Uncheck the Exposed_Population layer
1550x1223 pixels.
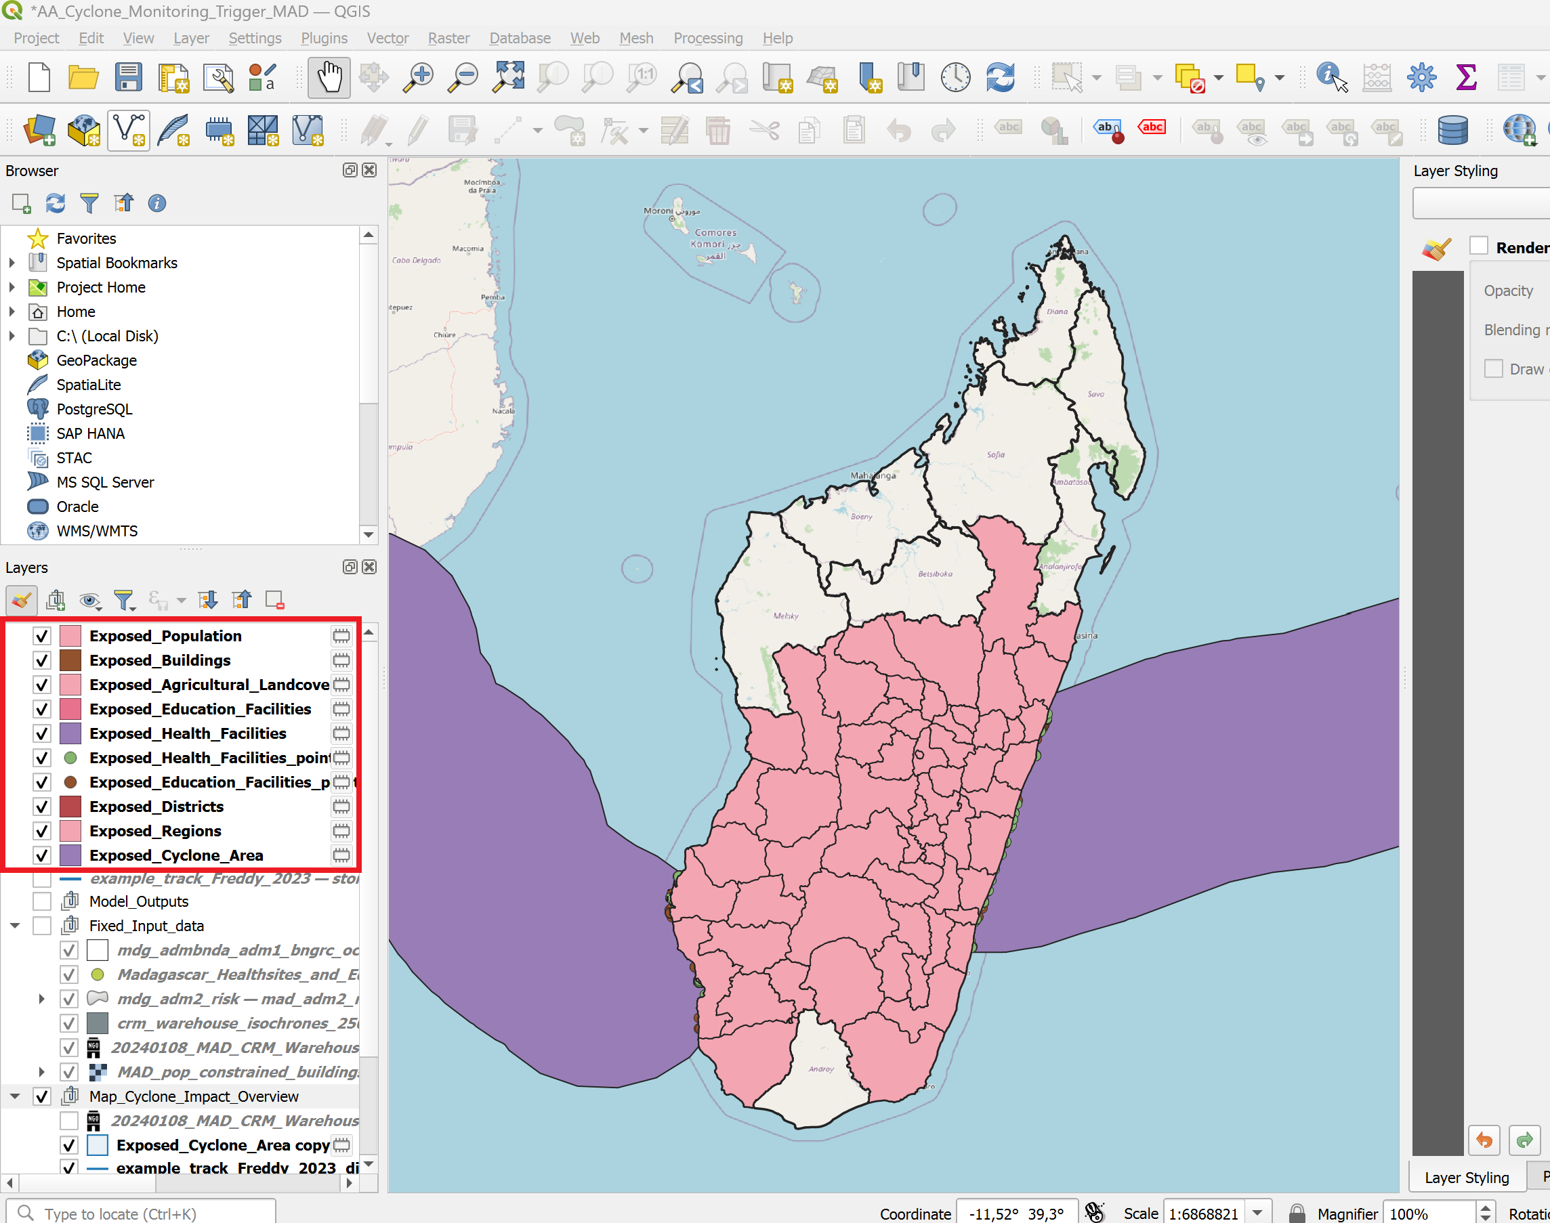pyautogui.click(x=41, y=636)
